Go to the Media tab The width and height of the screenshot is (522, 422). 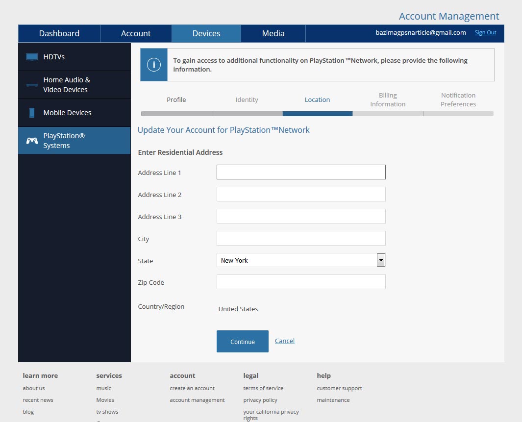(273, 33)
